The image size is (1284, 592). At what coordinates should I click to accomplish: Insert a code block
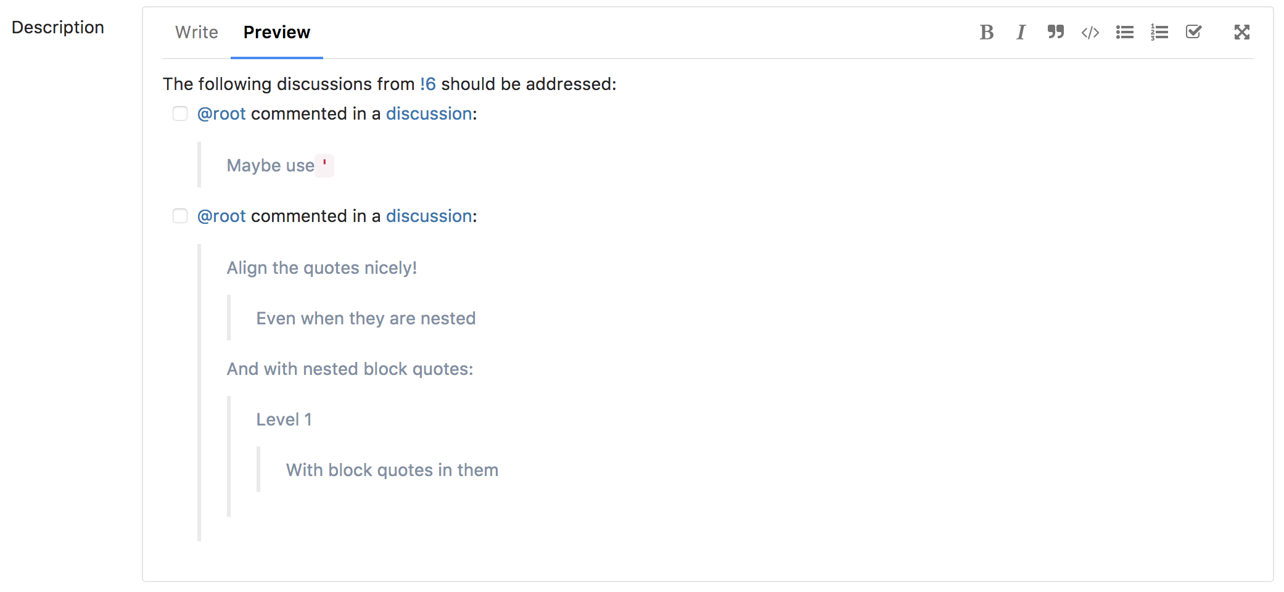pos(1090,32)
